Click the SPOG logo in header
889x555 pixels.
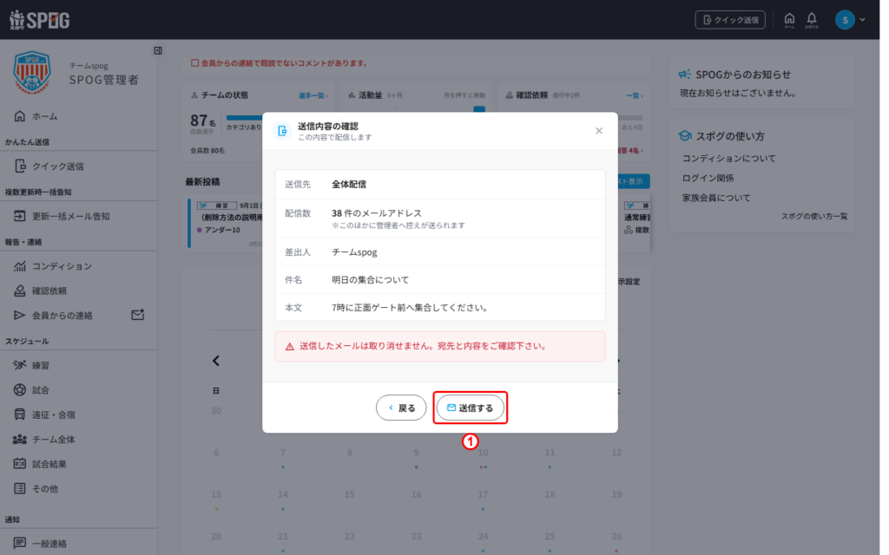point(40,20)
